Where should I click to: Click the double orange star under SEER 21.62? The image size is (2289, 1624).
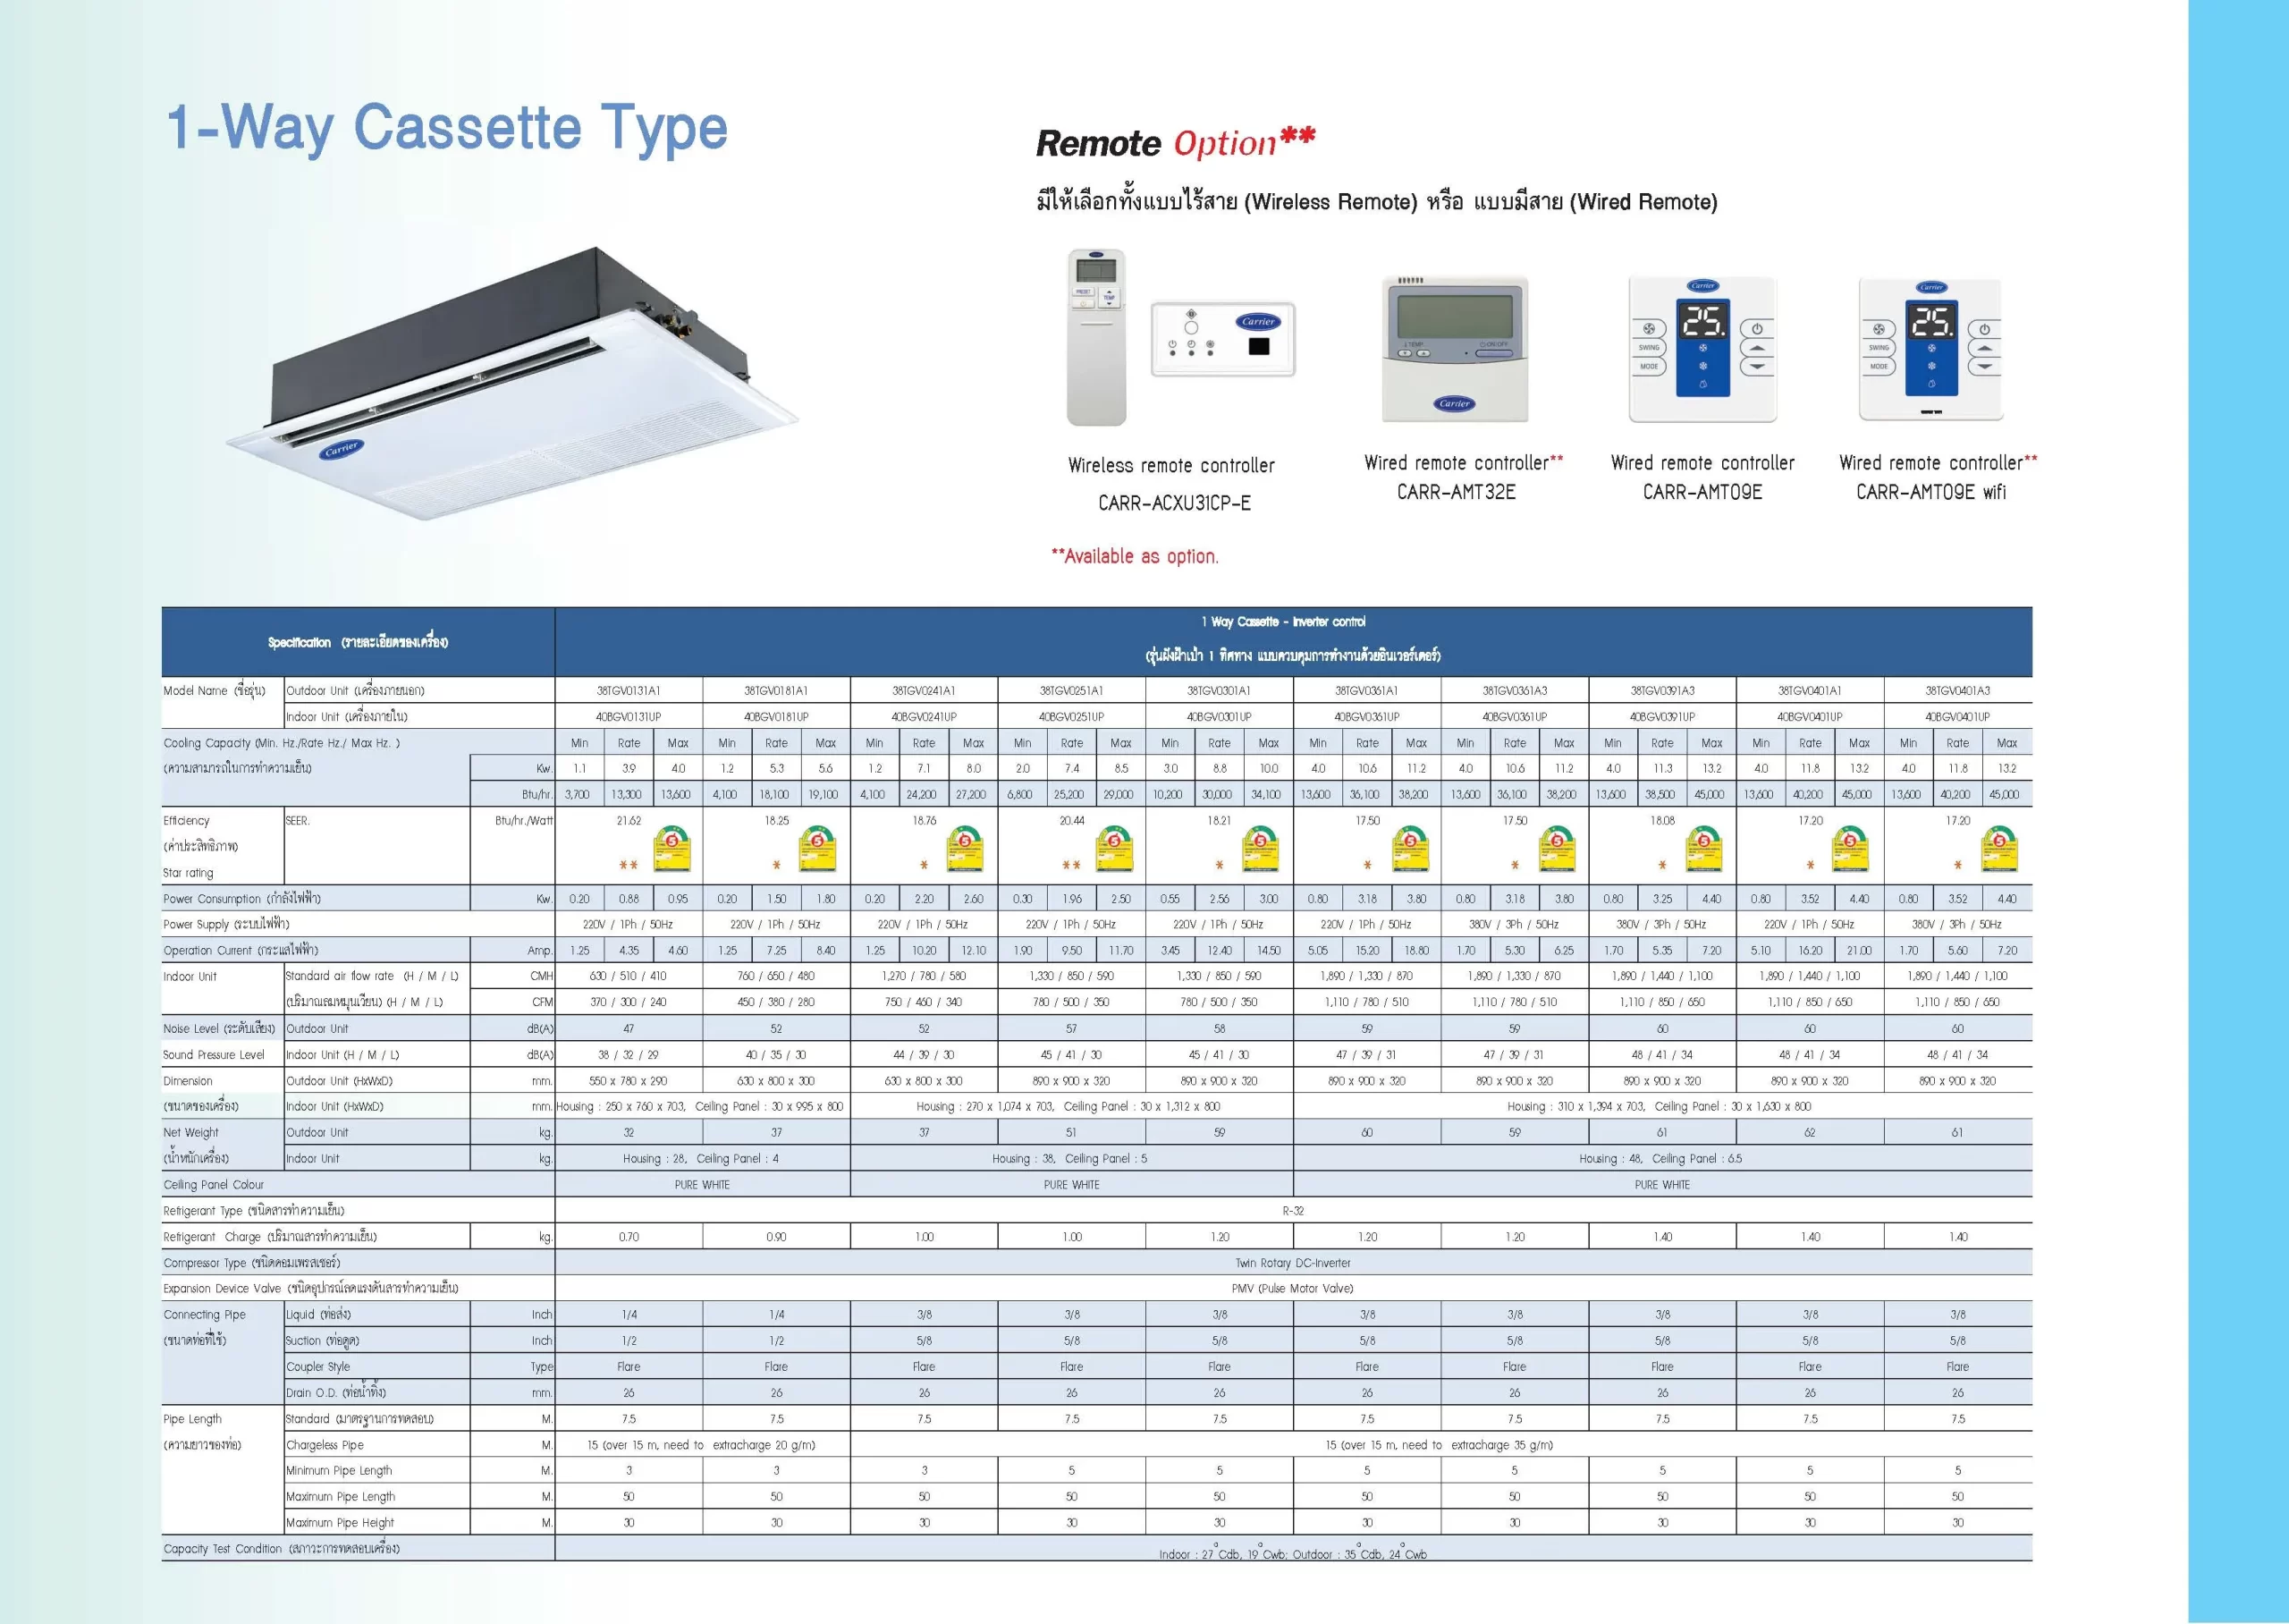[628, 865]
